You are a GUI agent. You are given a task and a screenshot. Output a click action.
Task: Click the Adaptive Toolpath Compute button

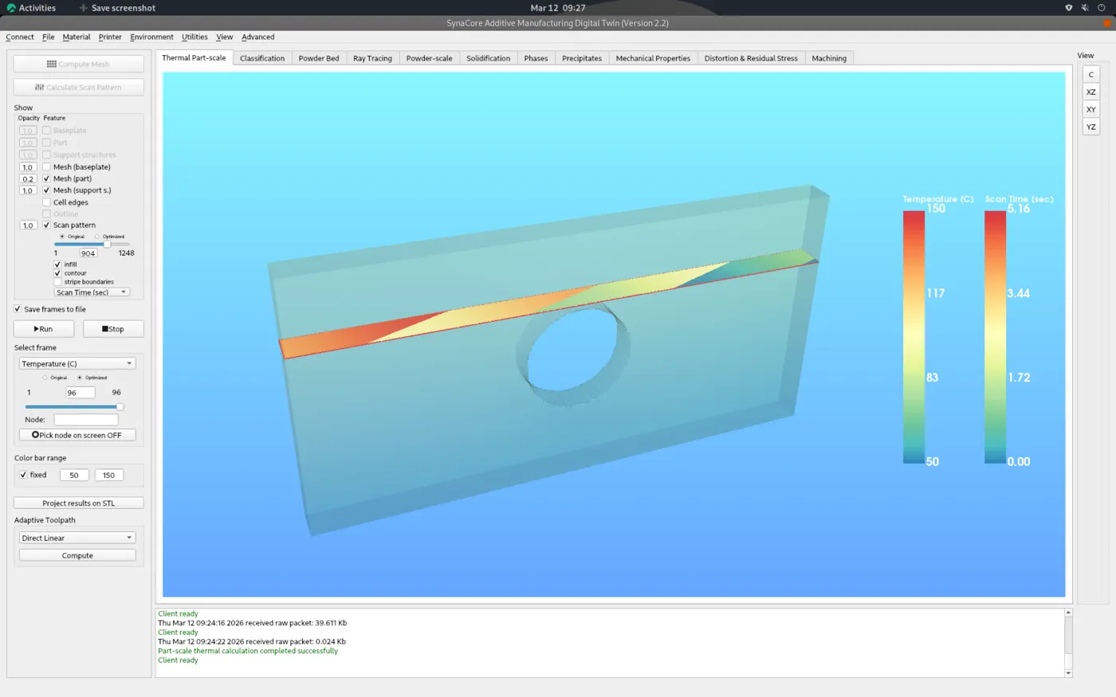(77, 555)
